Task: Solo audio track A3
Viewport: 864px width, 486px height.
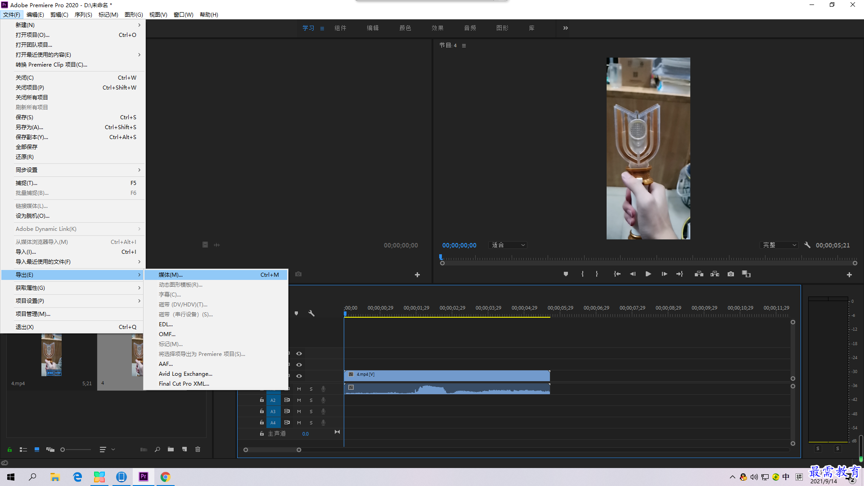Action: pos(311,411)
